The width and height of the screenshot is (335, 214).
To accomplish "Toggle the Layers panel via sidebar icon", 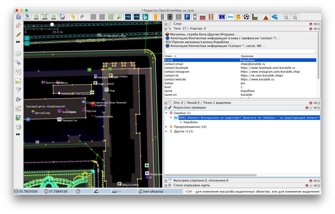I will [18, 54].
